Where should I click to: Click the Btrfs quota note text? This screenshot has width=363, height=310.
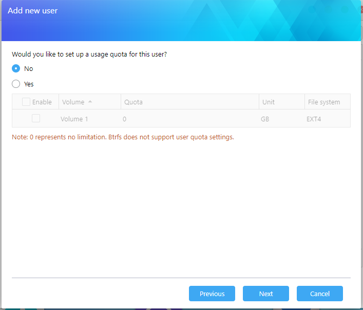click(x=123, y=137)
